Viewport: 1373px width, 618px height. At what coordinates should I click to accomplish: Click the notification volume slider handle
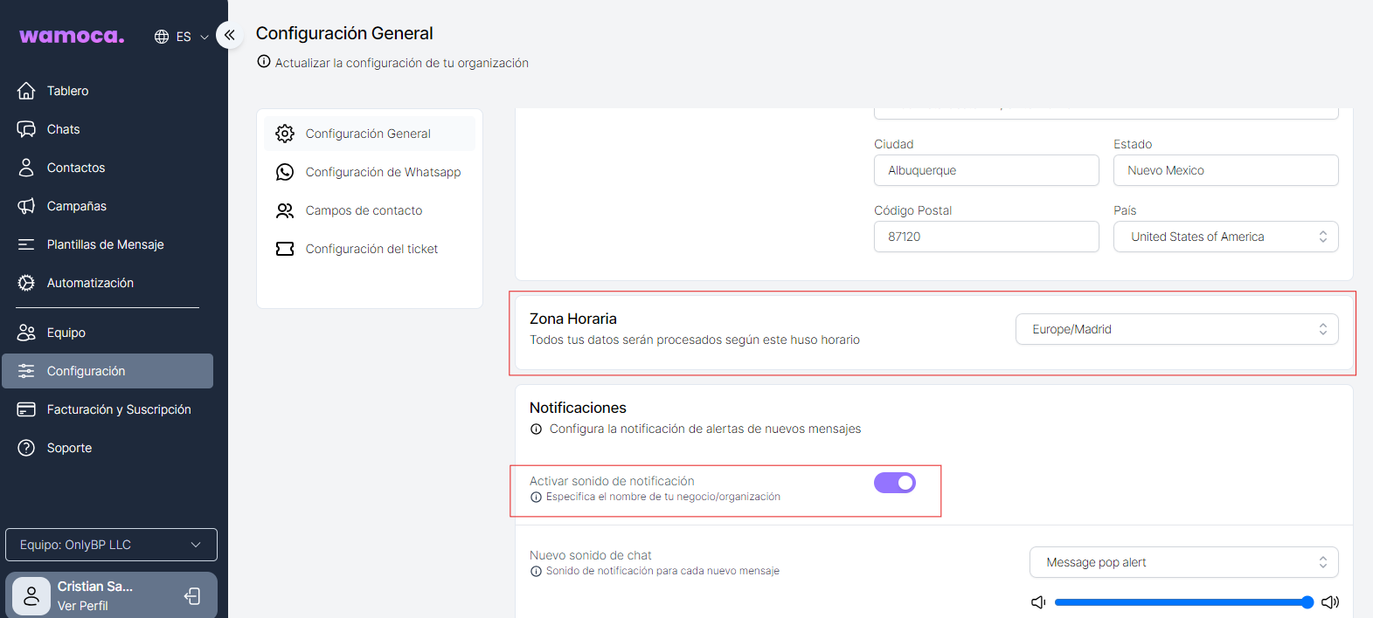coord(1307,602)
